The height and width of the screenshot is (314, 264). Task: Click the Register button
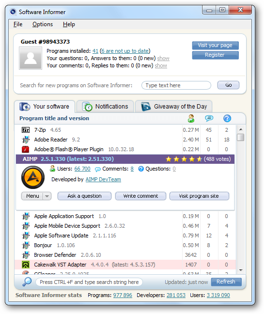(x=216, y=55)
